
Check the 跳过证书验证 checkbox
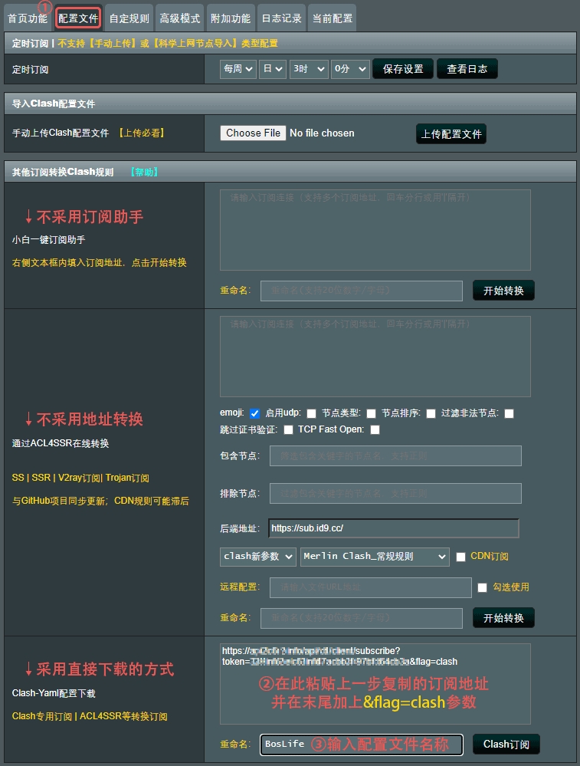pos(289,430)
